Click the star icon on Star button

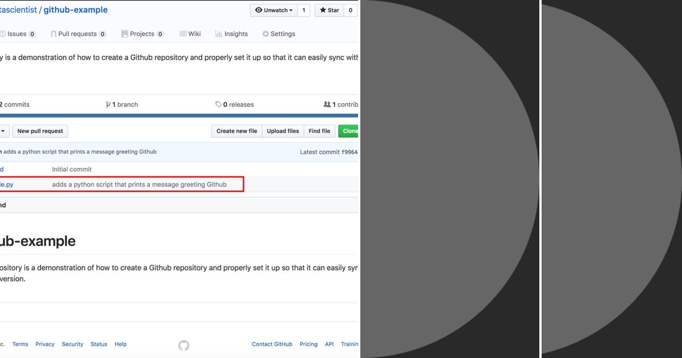[x=322, y=10]
